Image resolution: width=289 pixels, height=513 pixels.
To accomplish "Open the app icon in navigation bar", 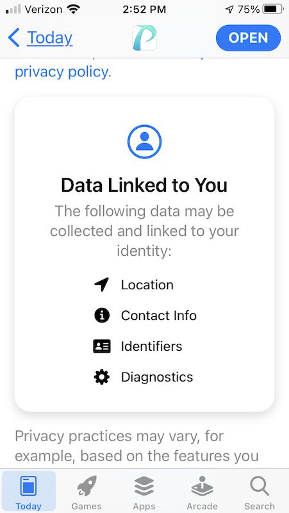I will [x=145, y=38].
